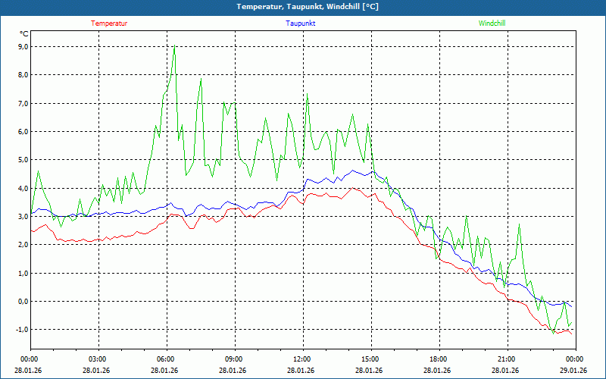Screen dimensions: 606x379
Task: Click the -1,0 y-axis value label
Action: point(20,330)
